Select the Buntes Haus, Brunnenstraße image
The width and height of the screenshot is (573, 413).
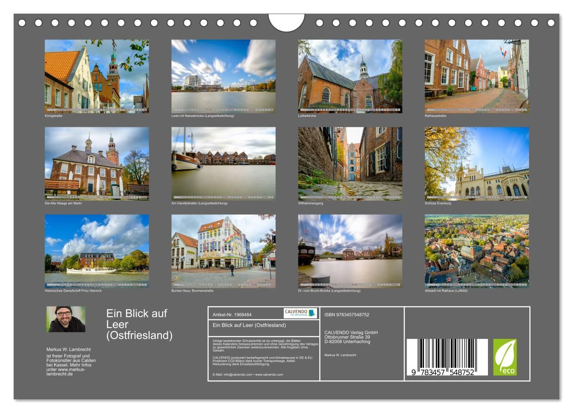223,251
